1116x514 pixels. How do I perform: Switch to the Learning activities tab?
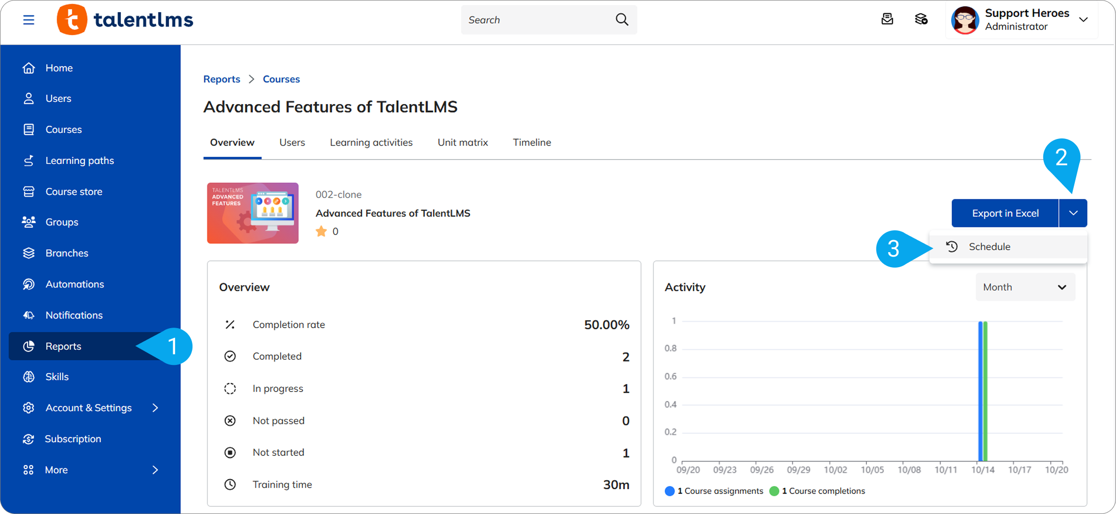click(371, 142)
